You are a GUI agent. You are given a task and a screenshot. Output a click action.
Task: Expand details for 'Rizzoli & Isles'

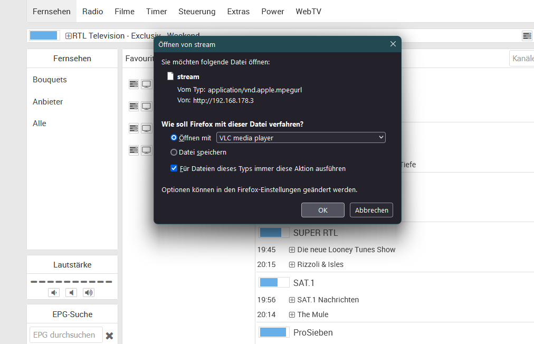[x=292, y=265]
